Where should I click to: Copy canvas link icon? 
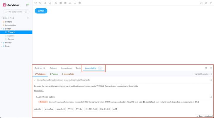point(211,3)
